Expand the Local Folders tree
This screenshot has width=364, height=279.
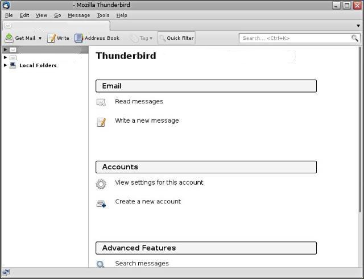(x=5, y=65)
